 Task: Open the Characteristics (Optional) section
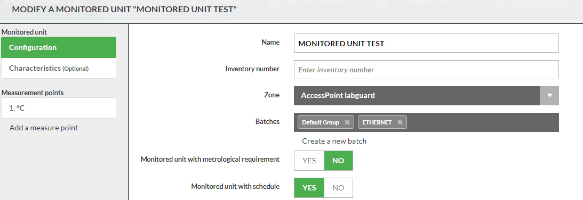(x=59, y=68)
